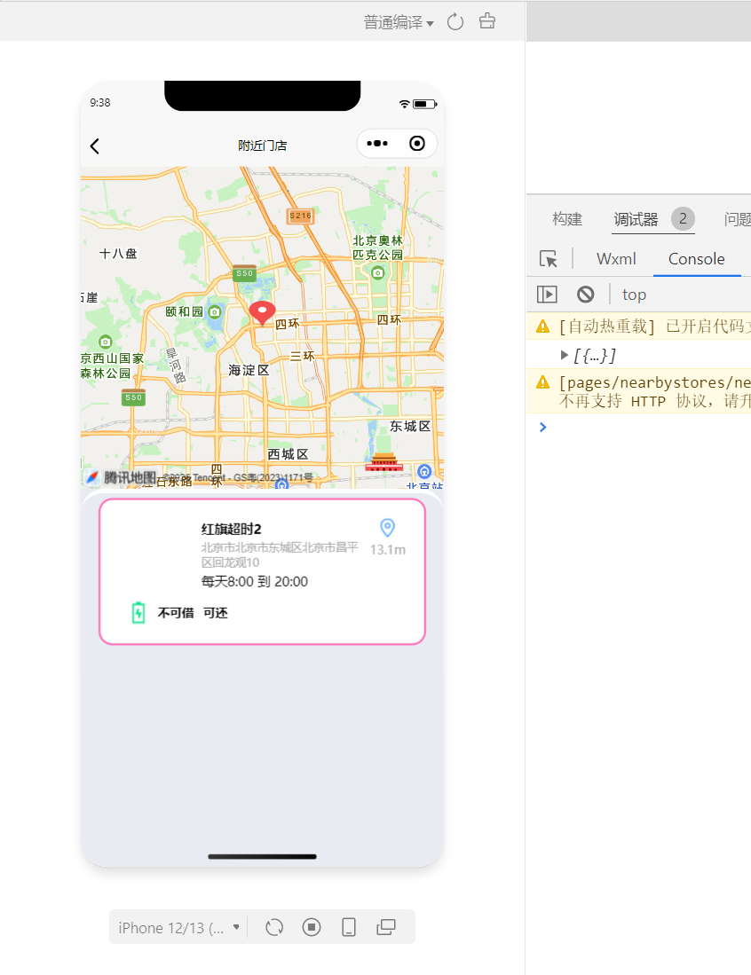Open the 红旗超时2 store card
Image resolution: width=751 pixels, height=975 pixels.
pos(262,571)
